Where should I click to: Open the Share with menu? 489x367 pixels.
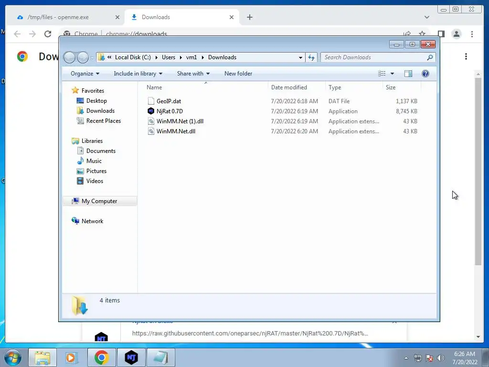point(193,74)
